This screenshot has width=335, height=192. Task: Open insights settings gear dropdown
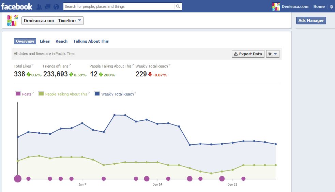tap(273, 54)
